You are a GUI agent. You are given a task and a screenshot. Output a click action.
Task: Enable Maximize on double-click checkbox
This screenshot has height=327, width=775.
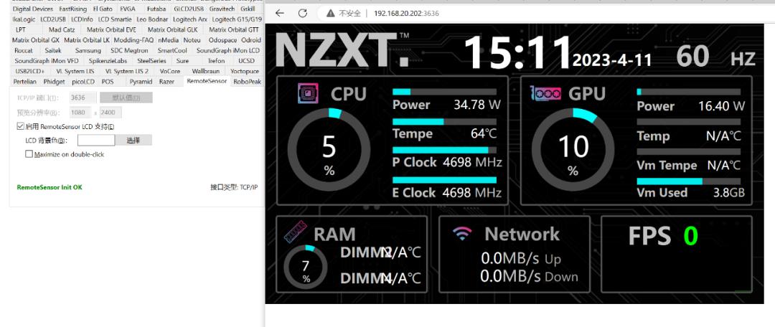pos(29,154)
